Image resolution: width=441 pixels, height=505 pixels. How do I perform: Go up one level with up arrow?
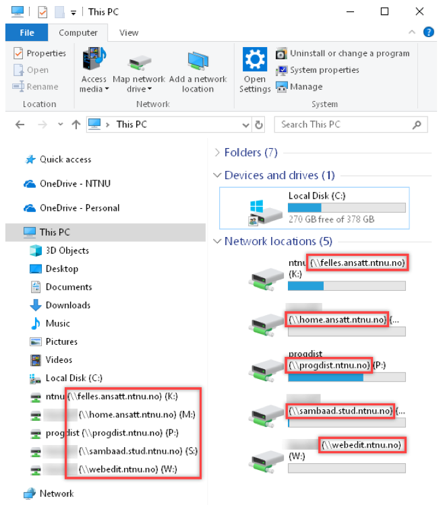[x=76, y=125]
